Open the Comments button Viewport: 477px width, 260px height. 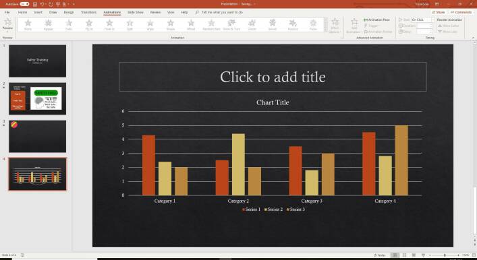[x=461, y=12]
